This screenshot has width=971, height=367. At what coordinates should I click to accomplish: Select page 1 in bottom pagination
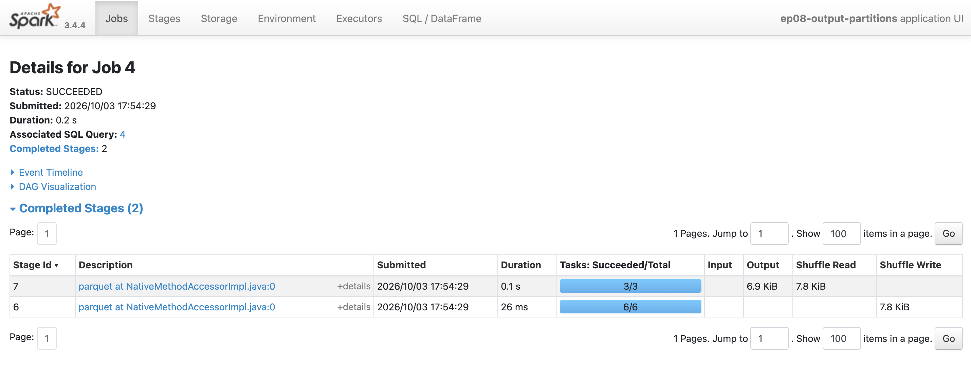tap(47, 339)
